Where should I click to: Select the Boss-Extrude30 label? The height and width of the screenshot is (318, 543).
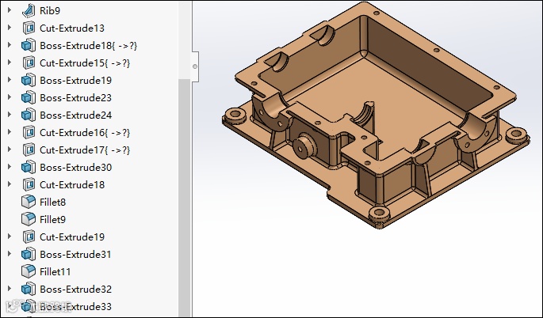coord(75,167)
